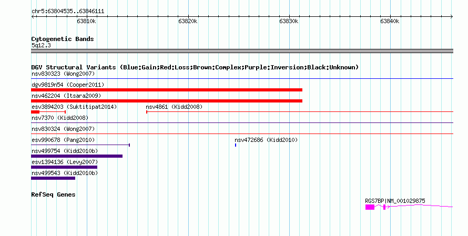Click the nsv499754 (Kidd2010b) label
Screen dimensions: 468x236
click(65, 151)
